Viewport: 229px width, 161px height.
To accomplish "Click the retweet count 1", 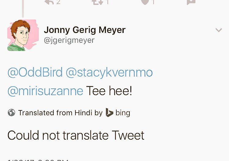I will pyautogui.click(x=108, y=2).
